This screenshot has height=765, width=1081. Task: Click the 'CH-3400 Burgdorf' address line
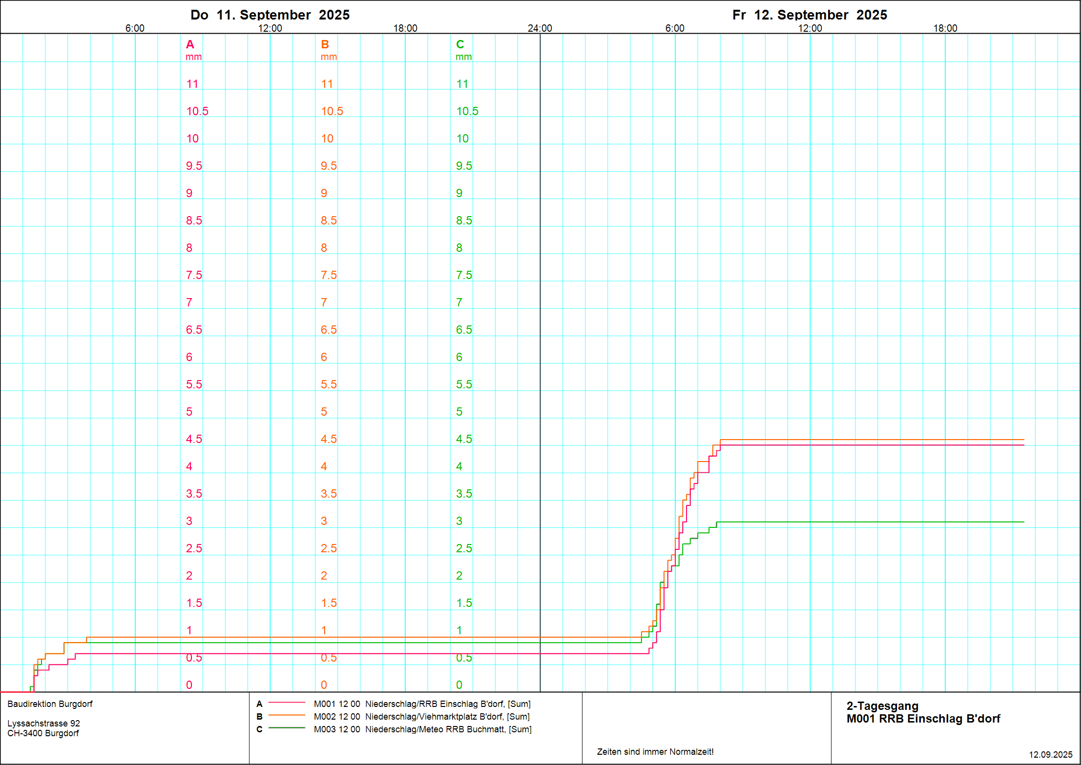click(x=43, y=733)
